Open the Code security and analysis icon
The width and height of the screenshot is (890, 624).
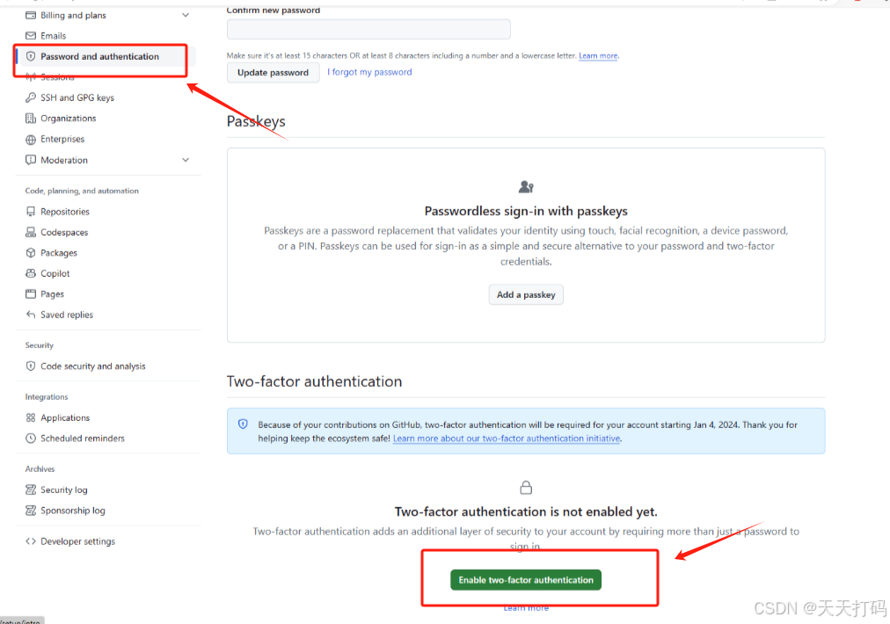pyautogui.click(x=29, y=366)
